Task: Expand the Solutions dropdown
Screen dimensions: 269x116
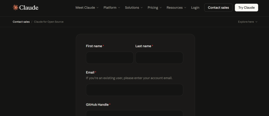Action: (134, 8)
